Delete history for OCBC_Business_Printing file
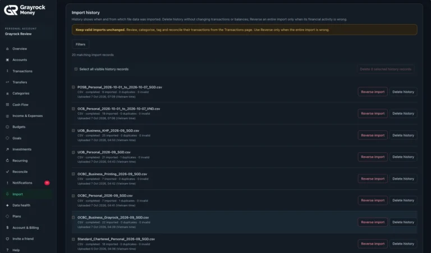 click(x=404, y=179)
